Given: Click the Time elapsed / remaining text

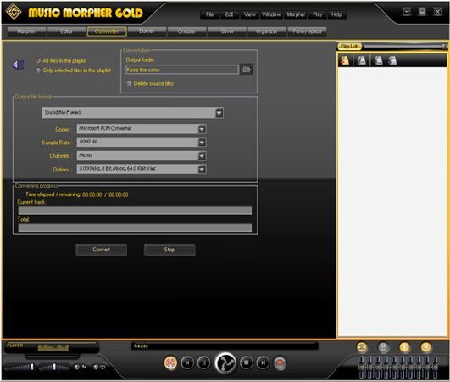Looking at the screenshot, I should click(x=77, y=194).
